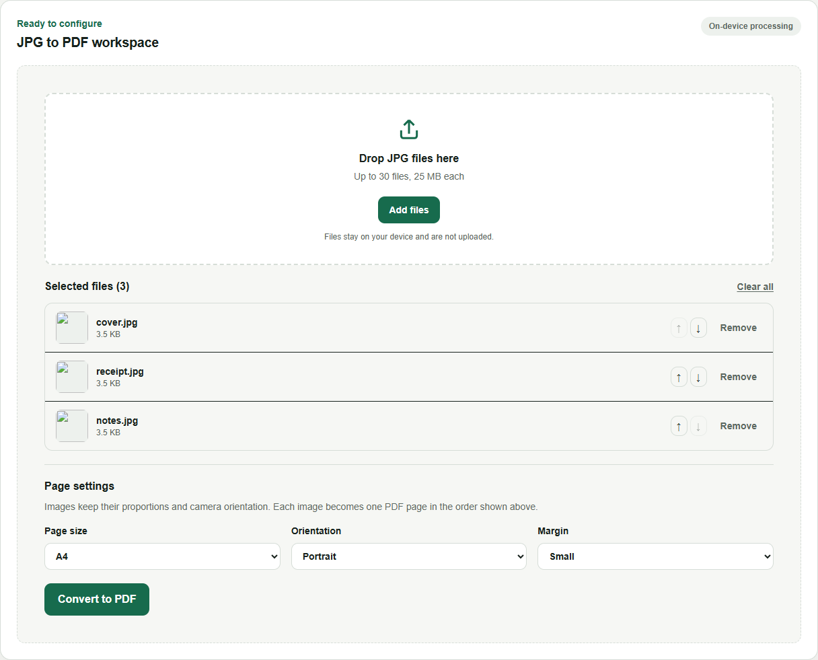Viewport: 818px width, 660px height.
Task: Remove notes.jpg from the list
Action: (738, 426)
